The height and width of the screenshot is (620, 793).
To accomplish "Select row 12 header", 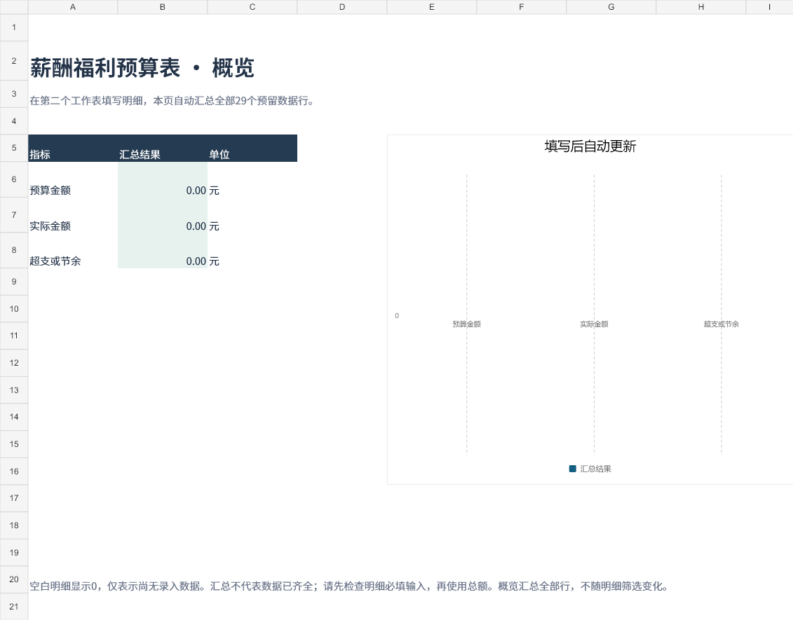I will point(14,363).
